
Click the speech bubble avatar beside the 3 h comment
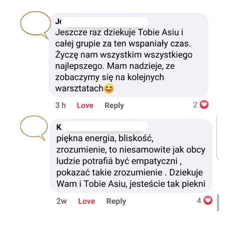pyautogui.click(x=35, y=24)
